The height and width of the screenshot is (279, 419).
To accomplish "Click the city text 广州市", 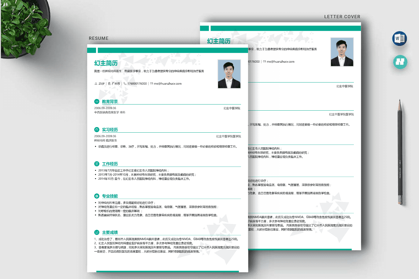I will [116, 83].
